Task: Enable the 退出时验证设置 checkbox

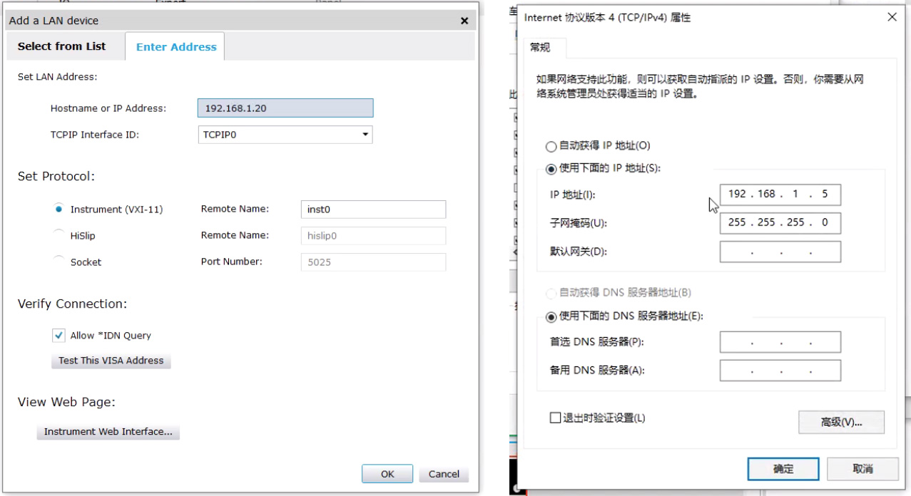Action: (x=555, y=418)
